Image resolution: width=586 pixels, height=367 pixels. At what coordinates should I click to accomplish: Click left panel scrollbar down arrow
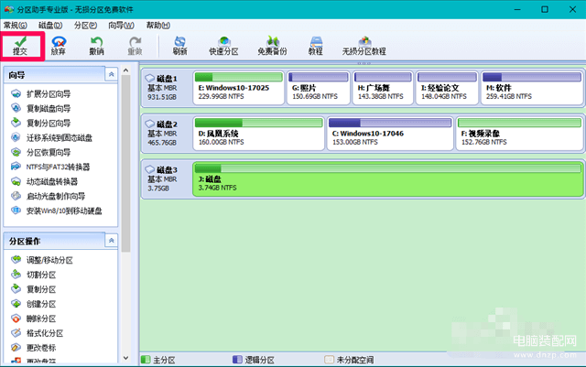click(126, 358)
